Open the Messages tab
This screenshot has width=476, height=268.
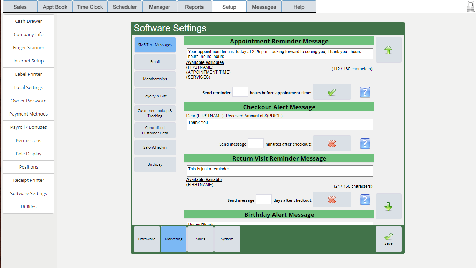(x=264, y=7)
